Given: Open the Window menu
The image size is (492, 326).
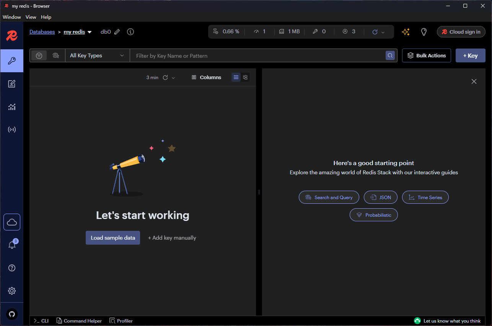Looking at the screenshot, I should coord(12,17).
